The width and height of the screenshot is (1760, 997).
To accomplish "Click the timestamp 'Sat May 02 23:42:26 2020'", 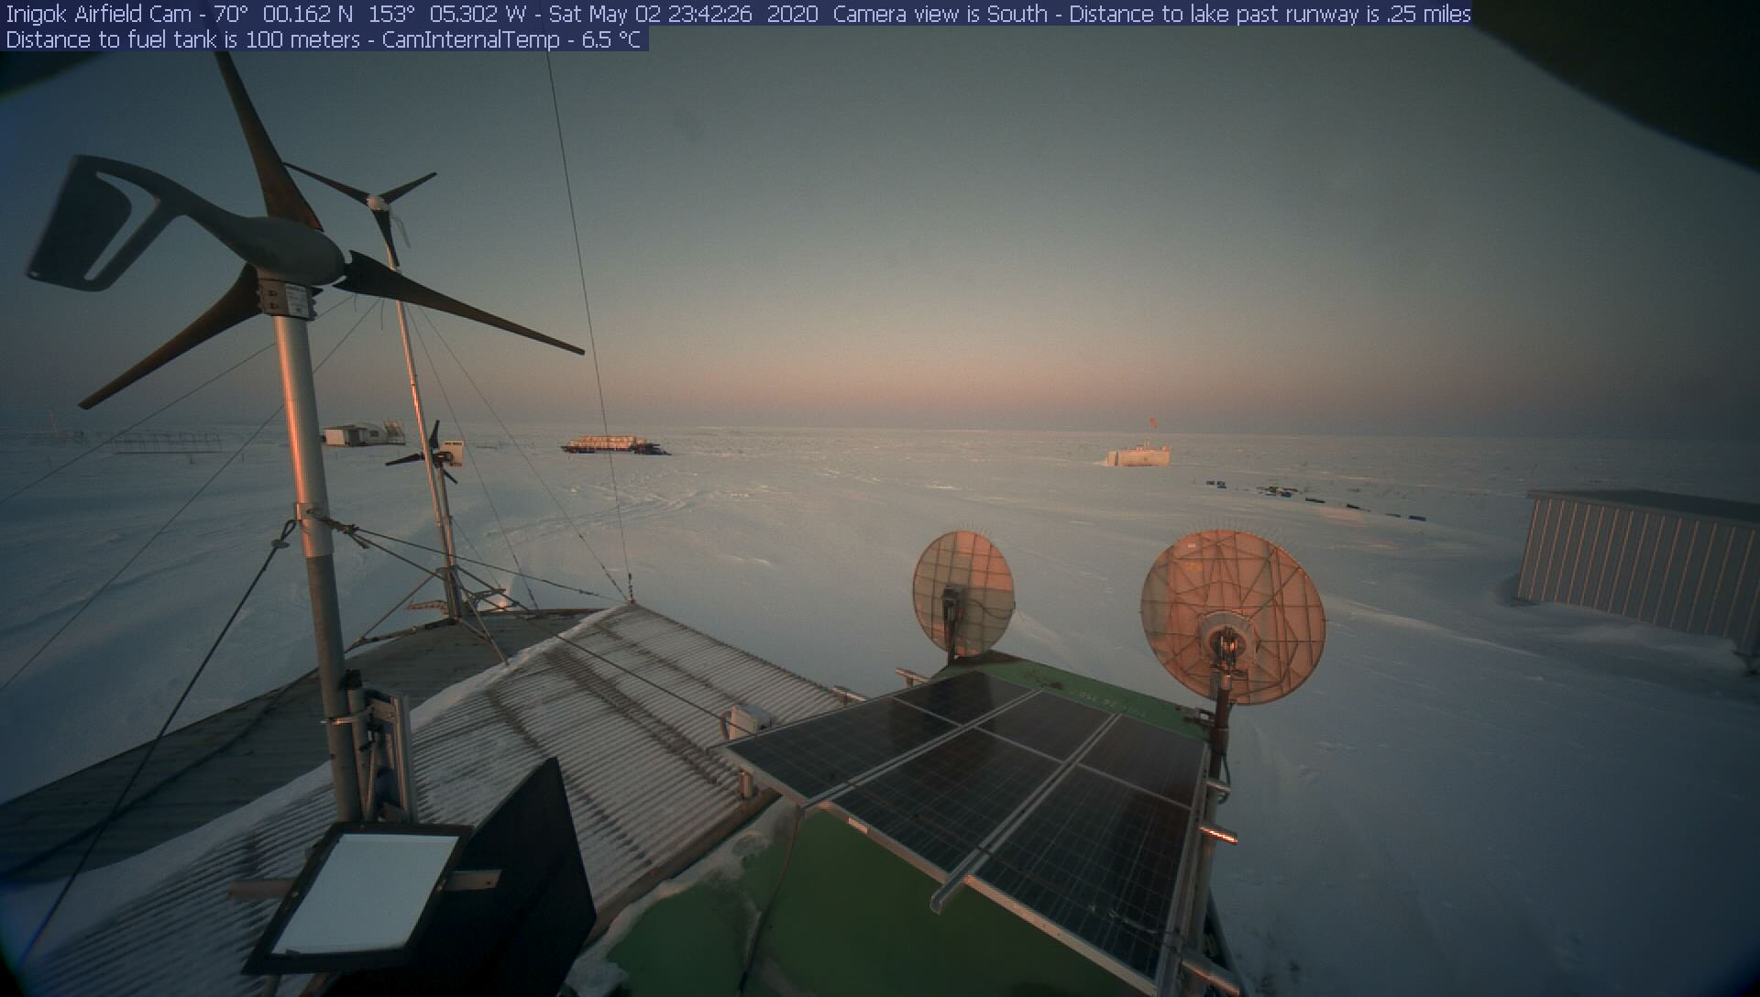I will (683, 14).
